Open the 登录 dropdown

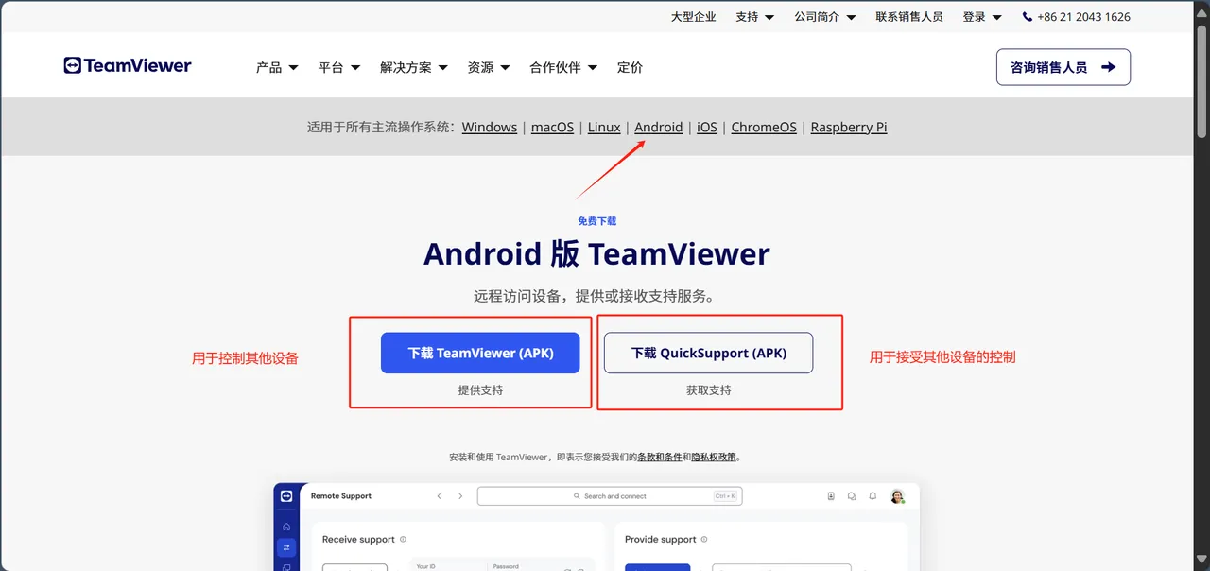(x=982, y=17)
